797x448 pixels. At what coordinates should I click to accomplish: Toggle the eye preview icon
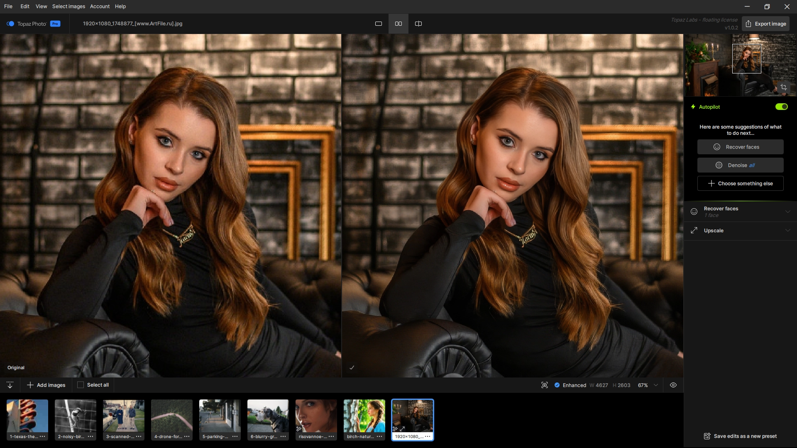673,385
